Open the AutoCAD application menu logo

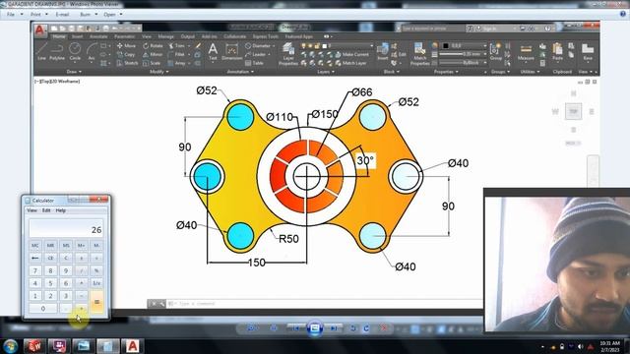click(39, 30)
